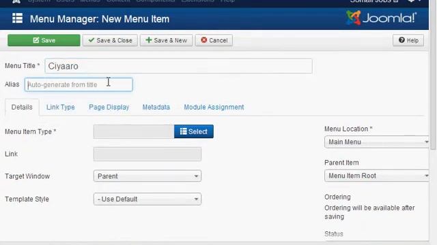Click the 'Ordering will be available after saving' text
This screenshot has height=245, width=437.
pyautogui.click(x=369, y=212)
